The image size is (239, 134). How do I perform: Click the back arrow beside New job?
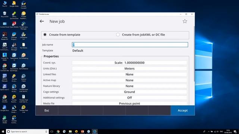coord(42,21)
